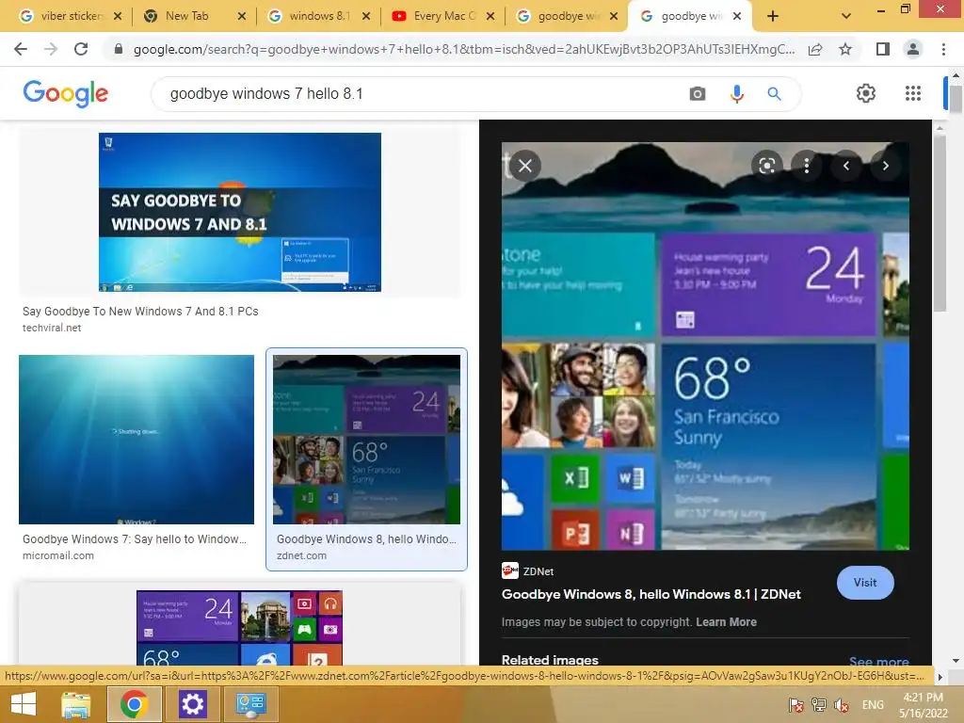The width and height of the screenshot is (964, 723).
Task: Click Chrome taskbar icon
Action: [x=134, y=704]
